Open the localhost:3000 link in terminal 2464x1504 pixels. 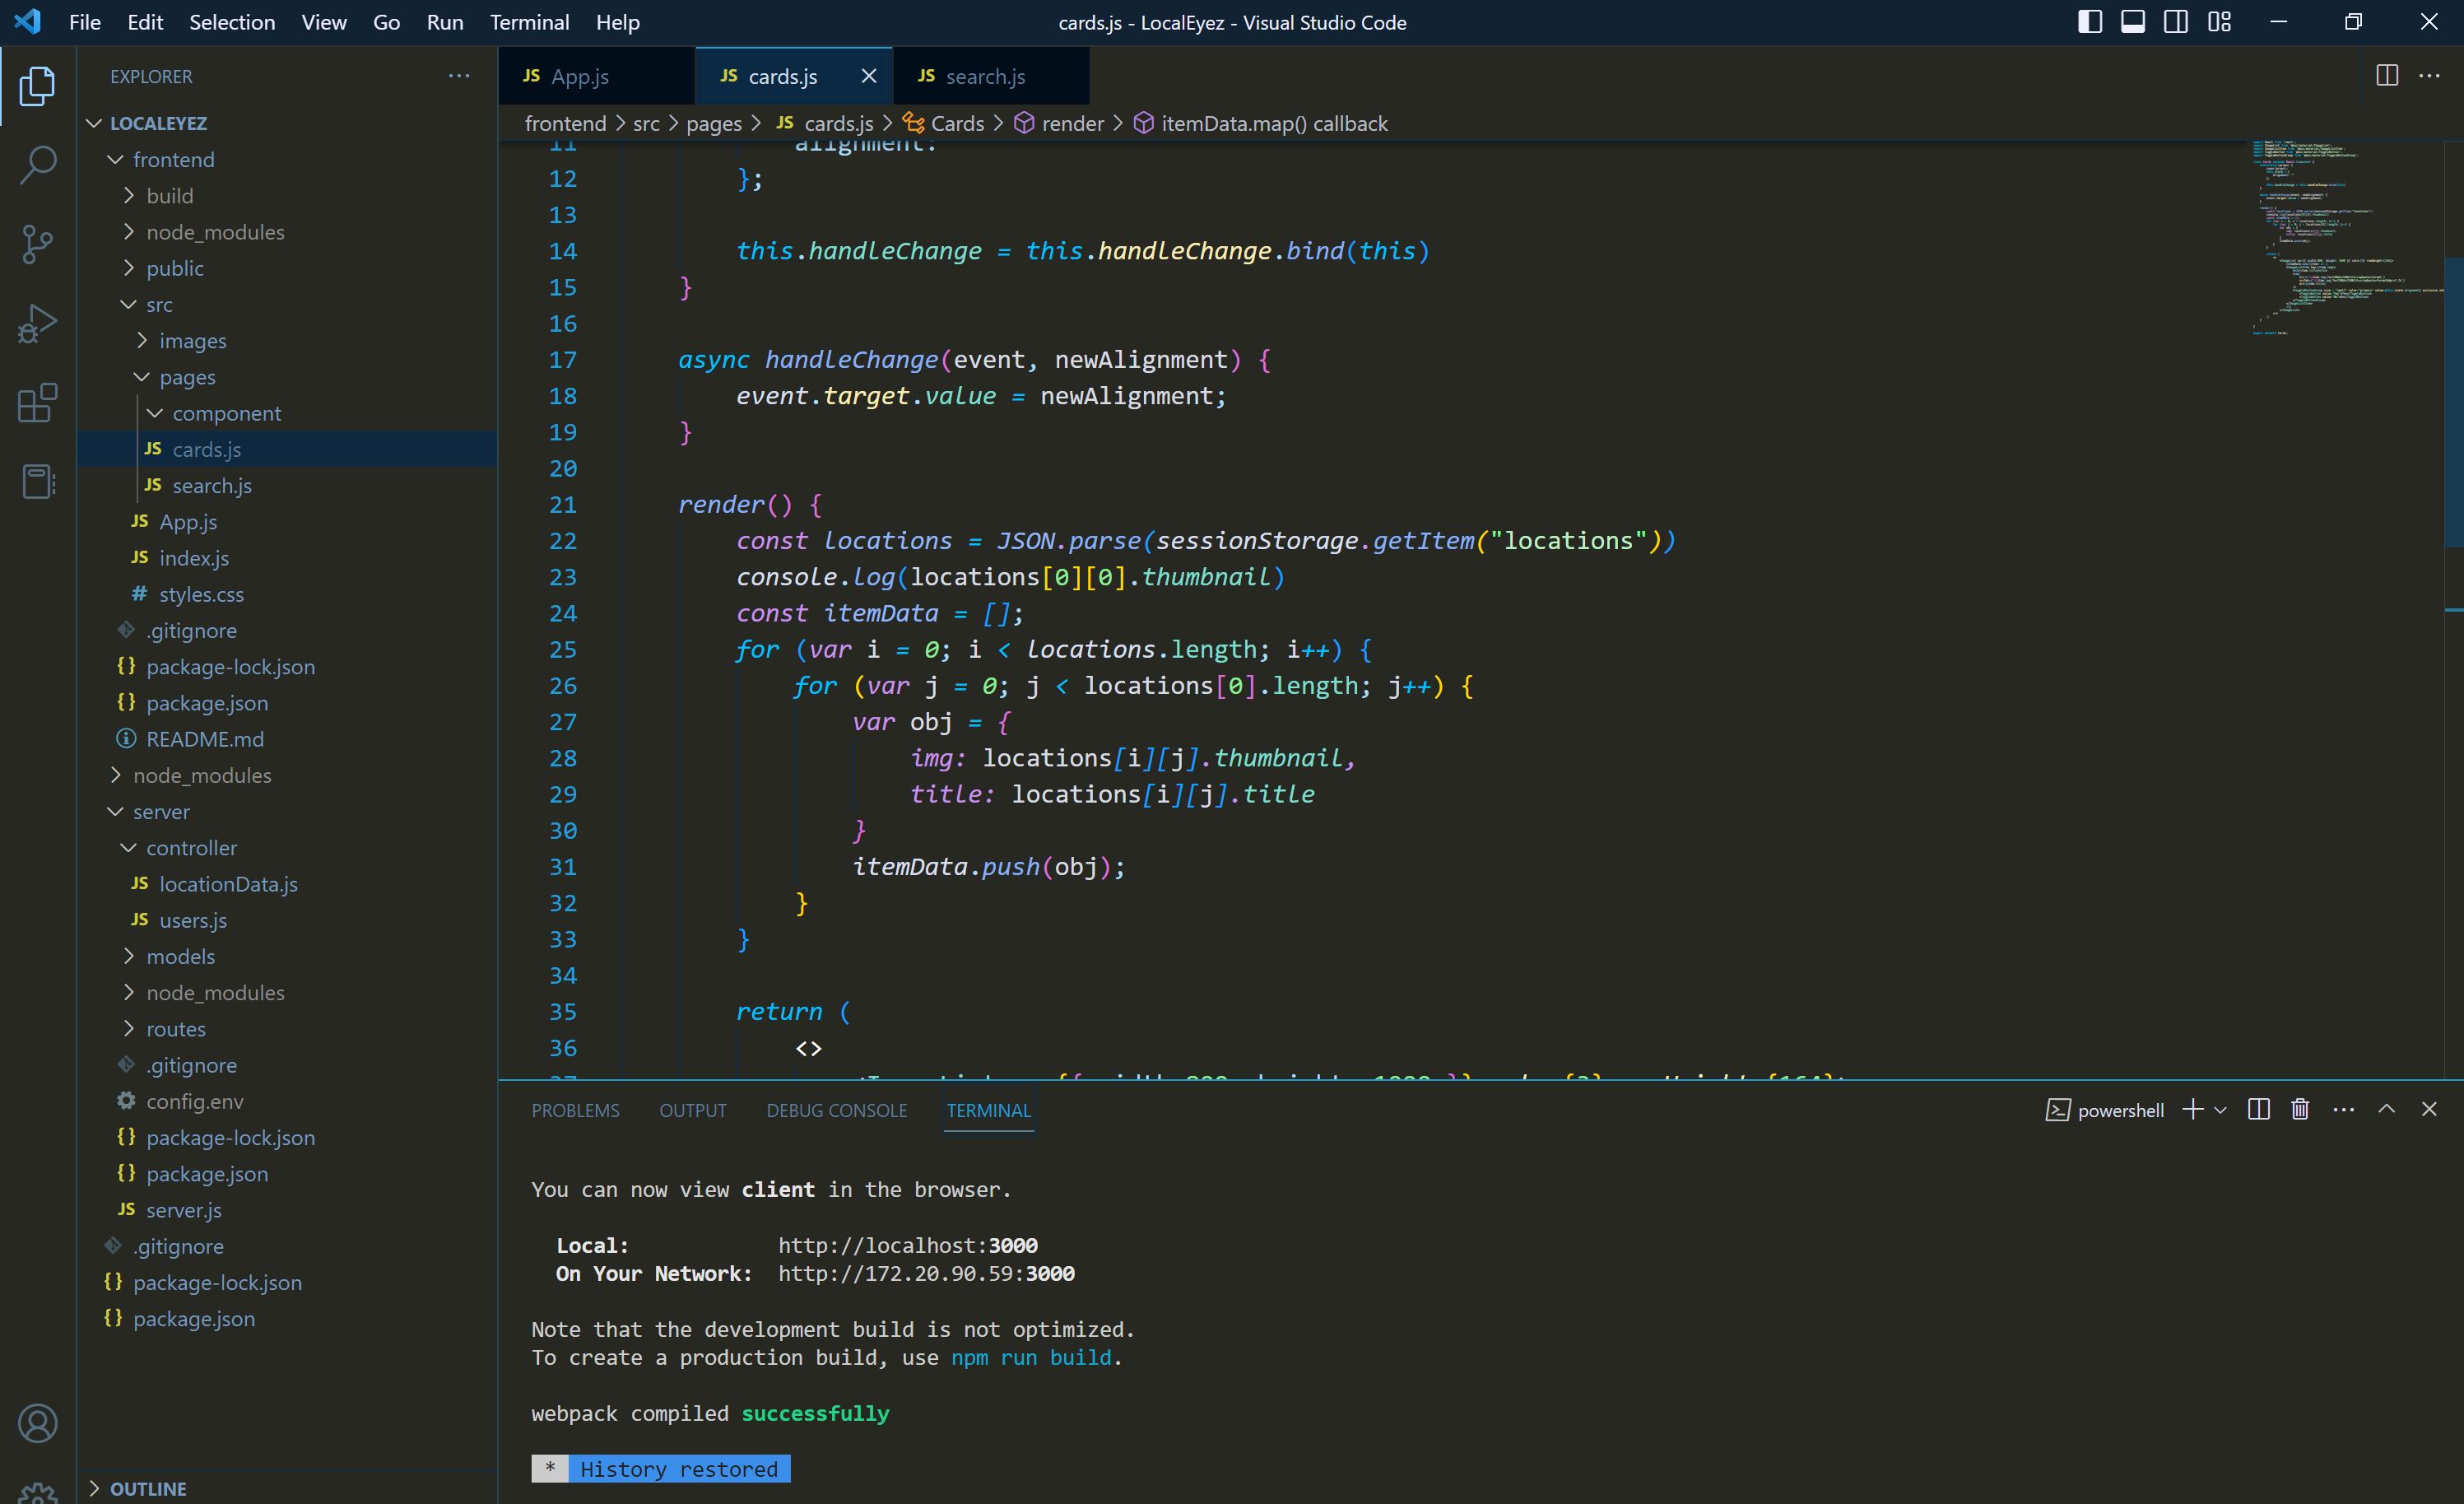coord(907,1245)
